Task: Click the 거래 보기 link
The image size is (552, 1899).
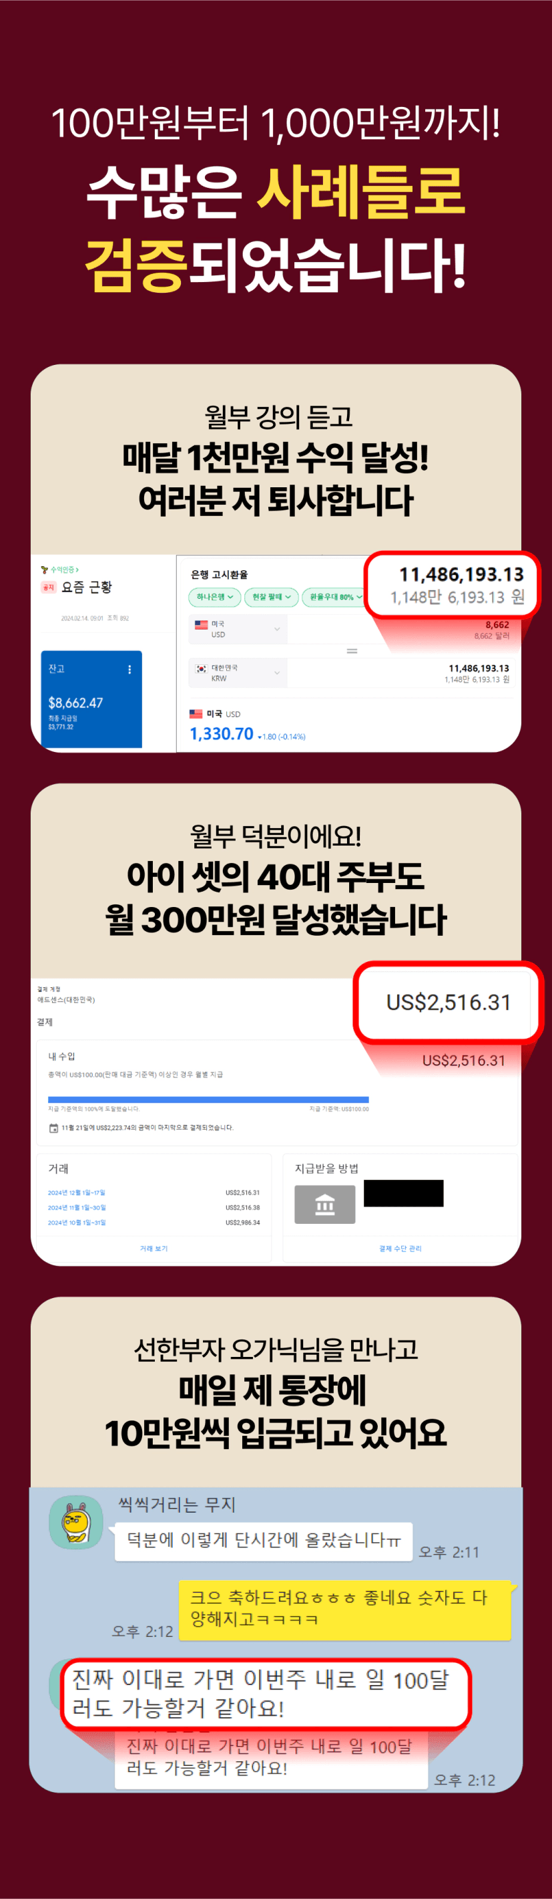Action: 154,1248
